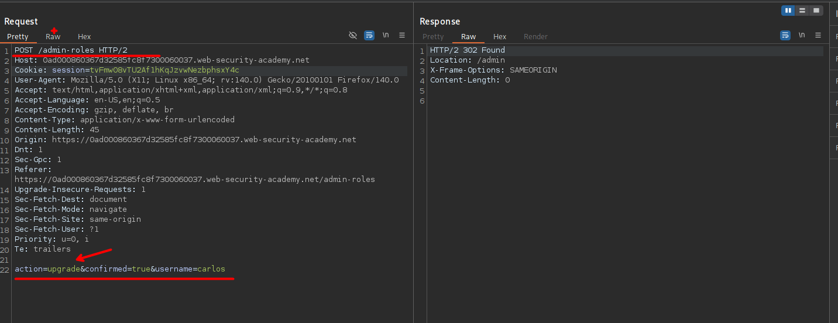This screenshot has width=838, height=323.
Task: Show non-printable characters in Request panel
Action: click(x=386, y=35)
